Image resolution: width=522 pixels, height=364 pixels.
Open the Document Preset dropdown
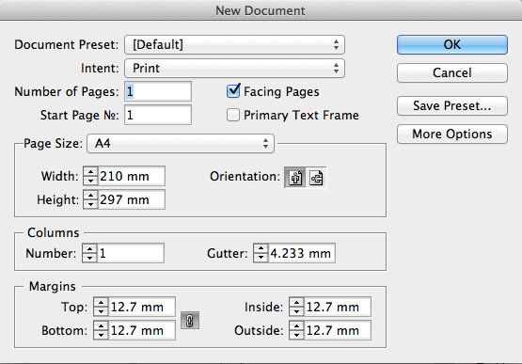coord(235,44)
